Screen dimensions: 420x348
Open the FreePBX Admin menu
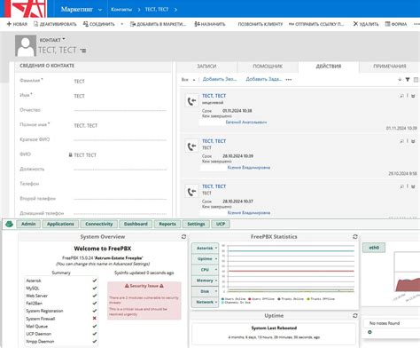pyautogui.click(x=28, y=224)
